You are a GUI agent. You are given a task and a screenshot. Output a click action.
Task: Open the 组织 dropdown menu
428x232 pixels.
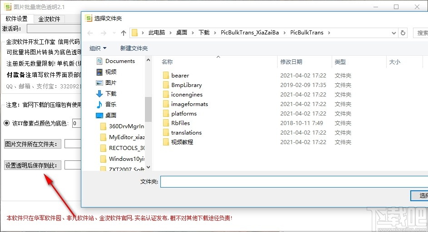click(98, 48)
